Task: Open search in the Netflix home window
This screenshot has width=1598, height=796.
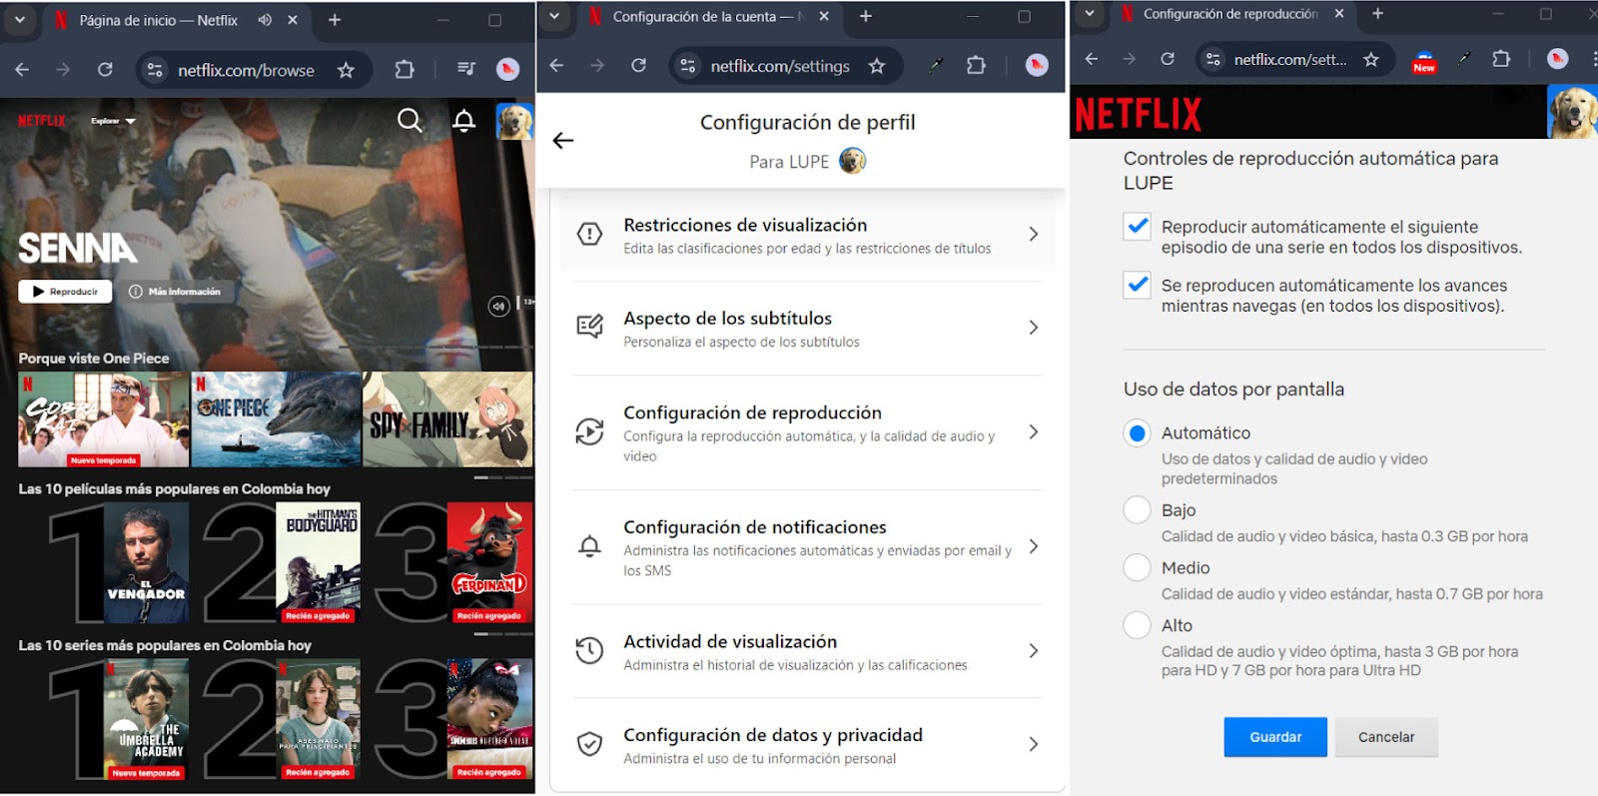Action: point(409,121)
